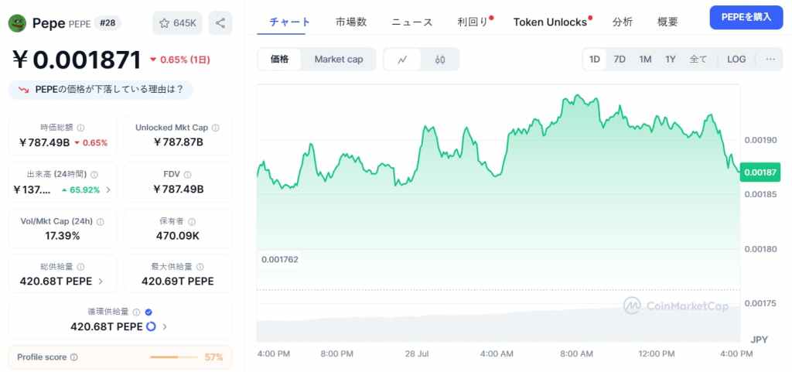Click info icon next to Profile score
Viewport: 792px width, 372px height.
(74, 357)
